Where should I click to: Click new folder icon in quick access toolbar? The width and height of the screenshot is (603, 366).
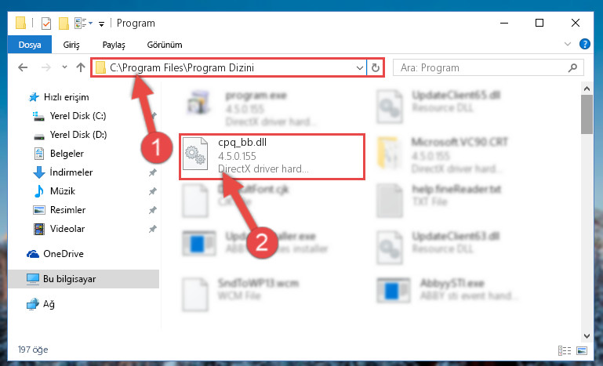point(64,24)
